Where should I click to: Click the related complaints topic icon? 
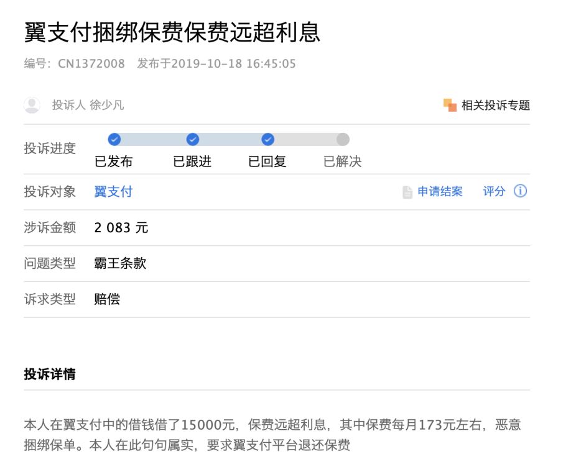tap(450, 105)
